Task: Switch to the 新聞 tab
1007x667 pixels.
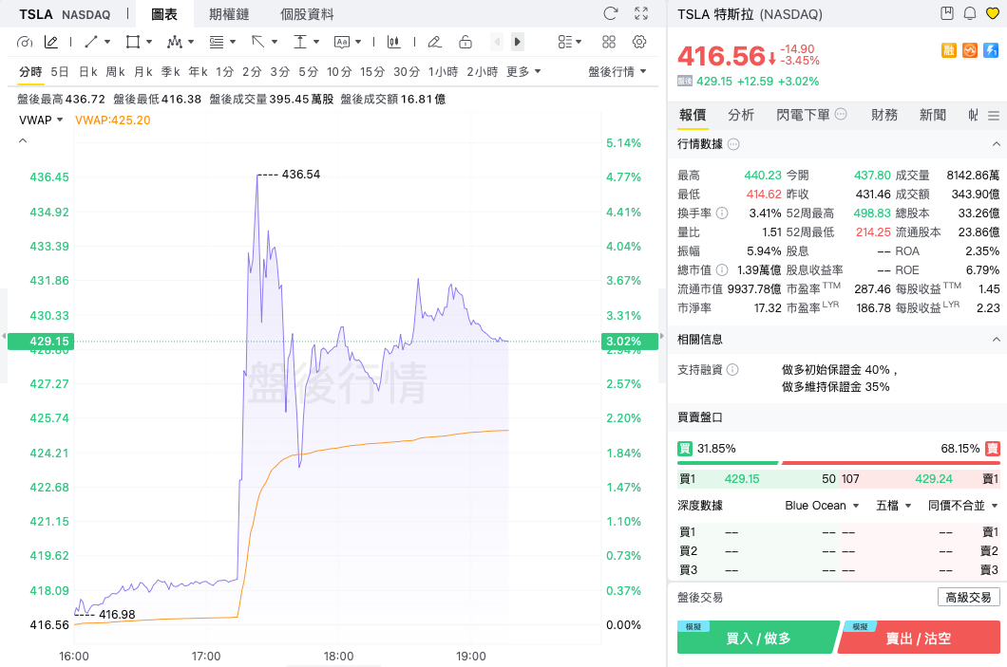Action: (933, 115)
